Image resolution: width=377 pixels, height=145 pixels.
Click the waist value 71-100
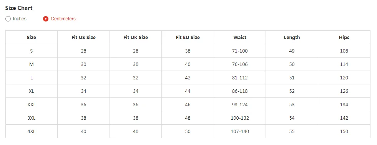click(240, 51)
